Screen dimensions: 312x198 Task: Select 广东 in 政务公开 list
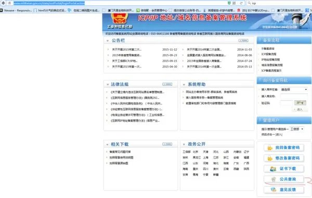point(236,163)
